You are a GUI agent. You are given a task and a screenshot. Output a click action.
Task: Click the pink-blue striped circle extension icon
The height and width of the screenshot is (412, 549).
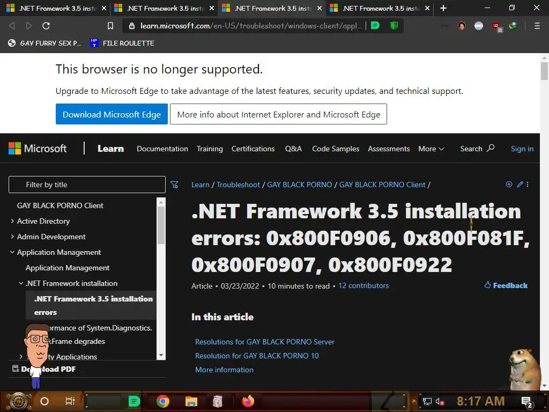click(479, 26)
